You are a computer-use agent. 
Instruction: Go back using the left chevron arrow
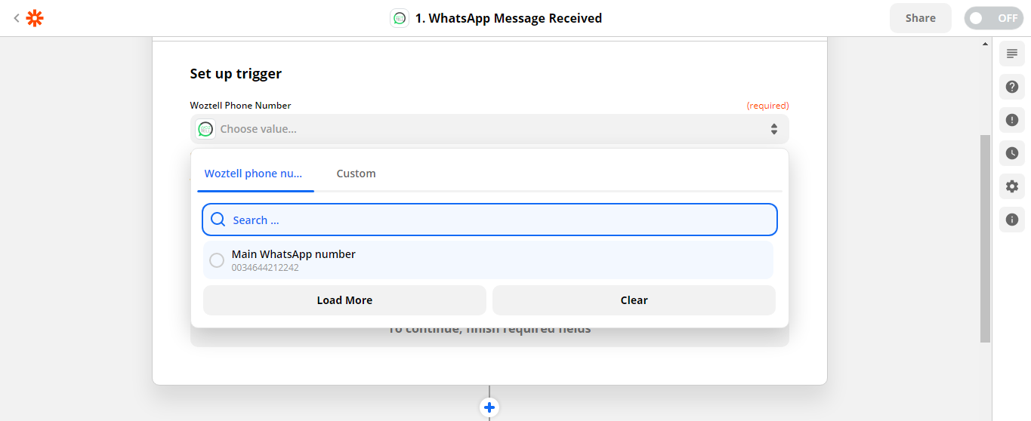tap(17, 18)
